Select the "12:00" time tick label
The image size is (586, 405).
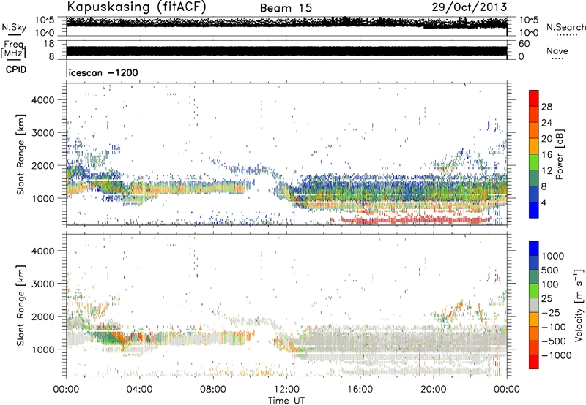pos(286,390)
